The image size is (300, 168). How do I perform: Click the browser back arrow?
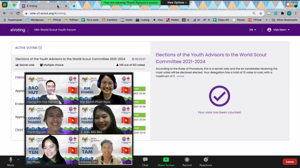click(x=4, y=13)
